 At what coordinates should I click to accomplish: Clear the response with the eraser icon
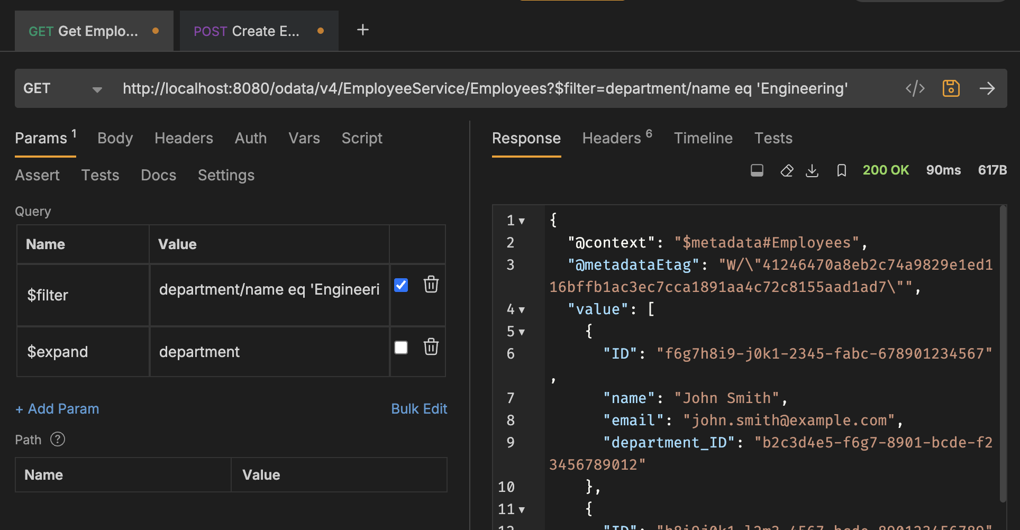pyautogui.click(x=786, y=170)
